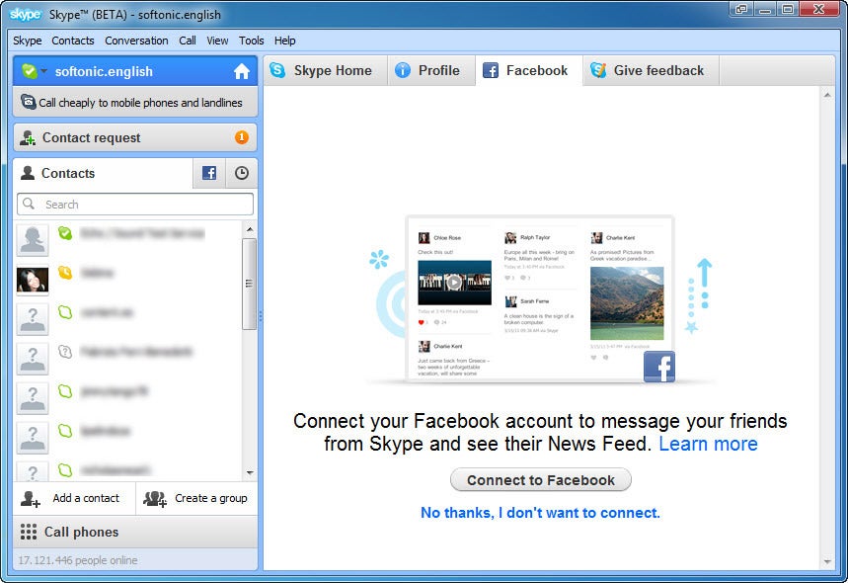Select the contact with the photo avatar

tap(128, 279)
